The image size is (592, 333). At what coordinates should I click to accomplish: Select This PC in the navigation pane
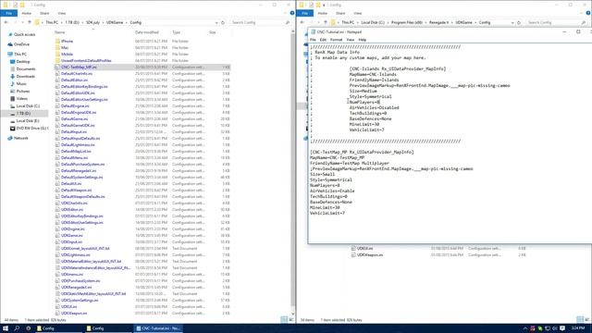[x=20, y=54]
